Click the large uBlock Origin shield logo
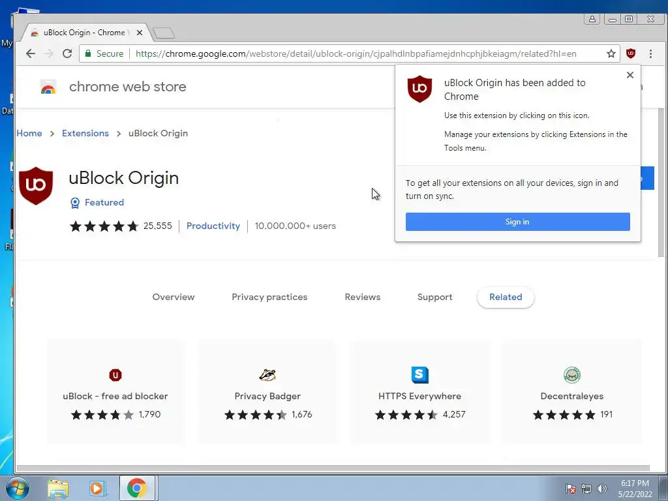This screenshot has height=501, width=668. click(x=36, y=186)
